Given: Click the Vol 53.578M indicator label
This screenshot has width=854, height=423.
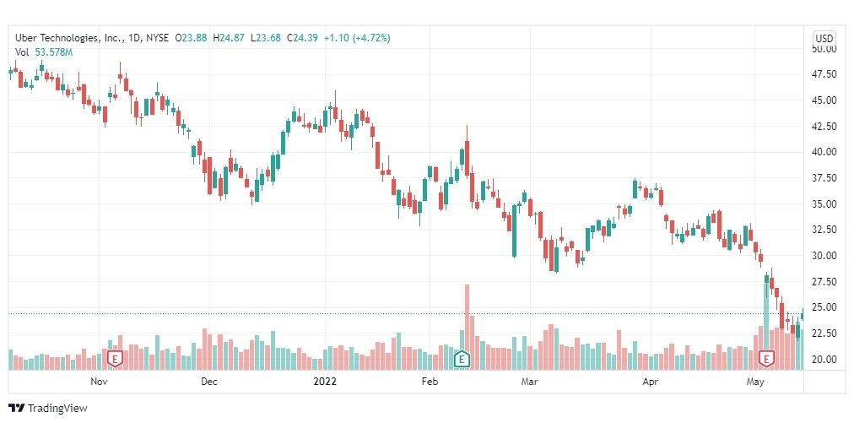Looking at the screenshot, I should (44, 52).
